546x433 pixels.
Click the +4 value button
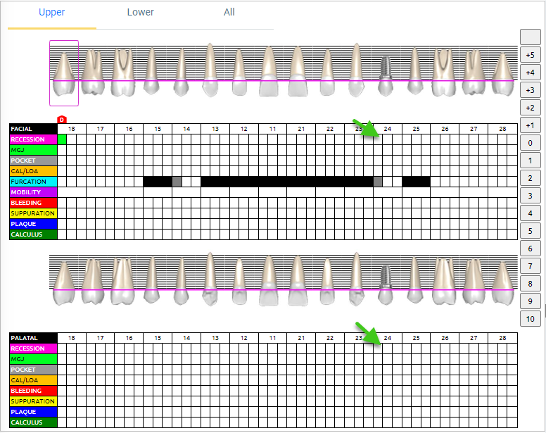530,73
